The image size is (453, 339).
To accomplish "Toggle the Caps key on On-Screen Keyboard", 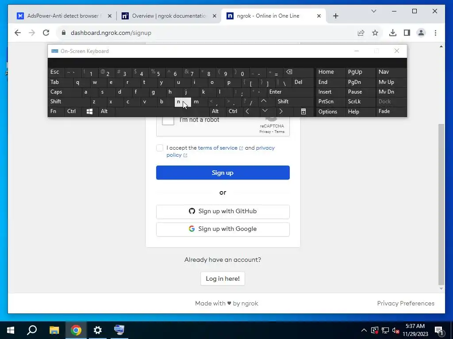I will [65, 92].
